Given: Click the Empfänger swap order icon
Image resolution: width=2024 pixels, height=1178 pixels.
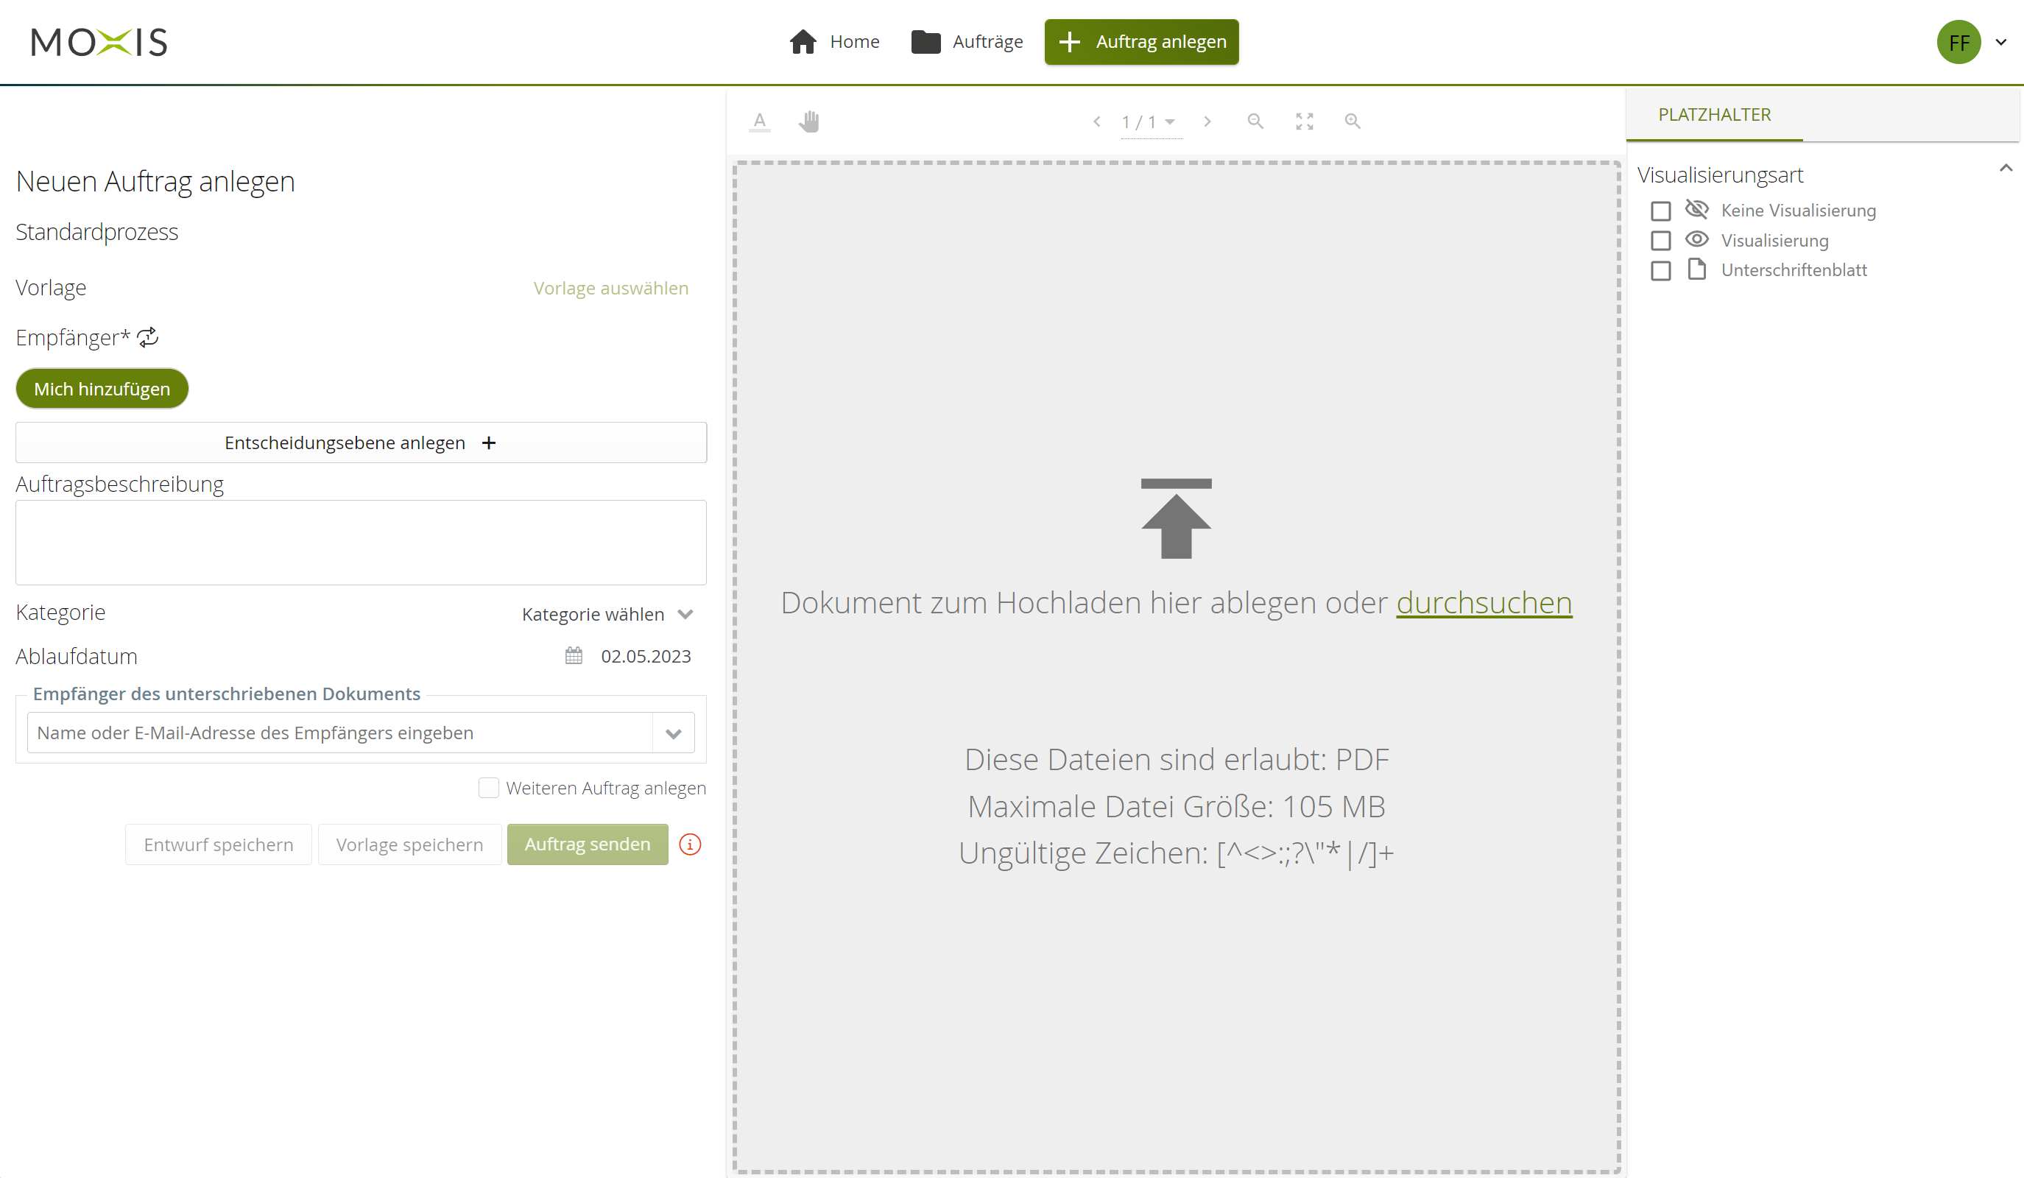Looking at the screenshot, I should 148,337.
